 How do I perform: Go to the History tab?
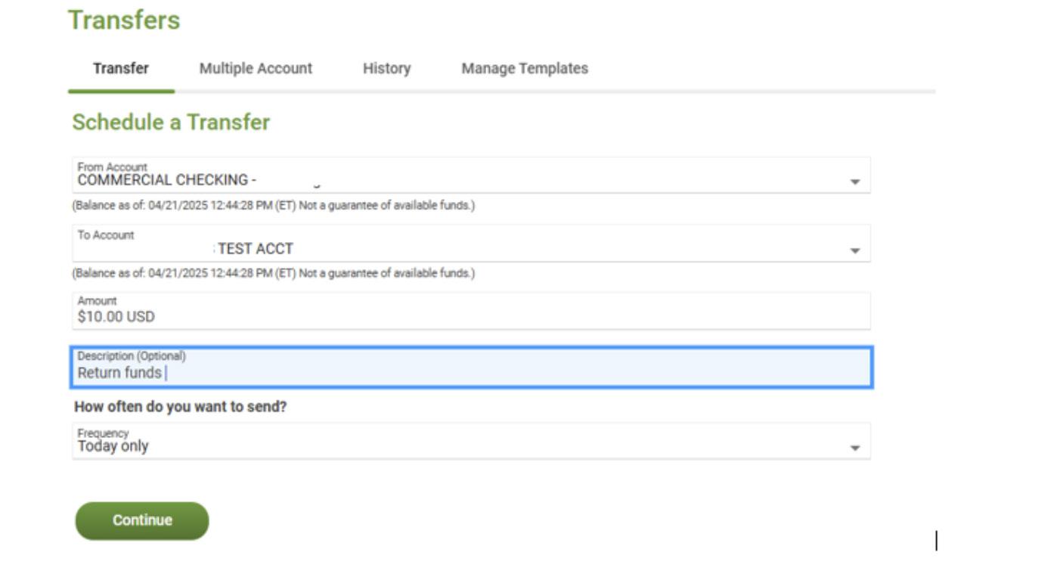pos(386,69)
